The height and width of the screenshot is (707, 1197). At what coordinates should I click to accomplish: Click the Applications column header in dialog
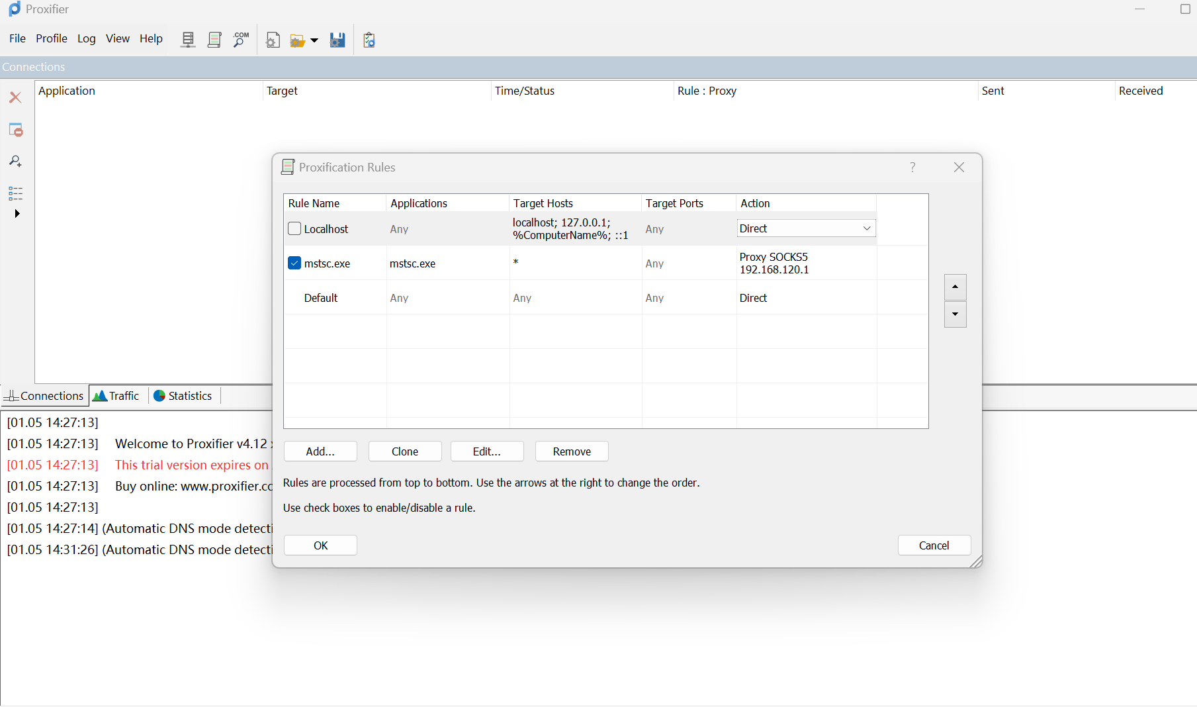448,203
